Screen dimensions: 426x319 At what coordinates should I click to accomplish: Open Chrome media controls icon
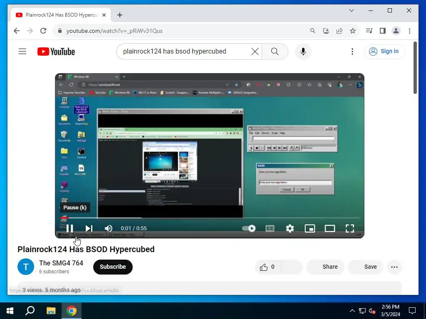point(369,31)
